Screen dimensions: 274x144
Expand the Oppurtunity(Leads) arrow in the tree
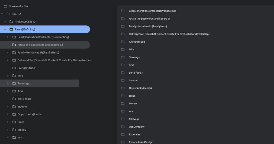pos(8,114)
